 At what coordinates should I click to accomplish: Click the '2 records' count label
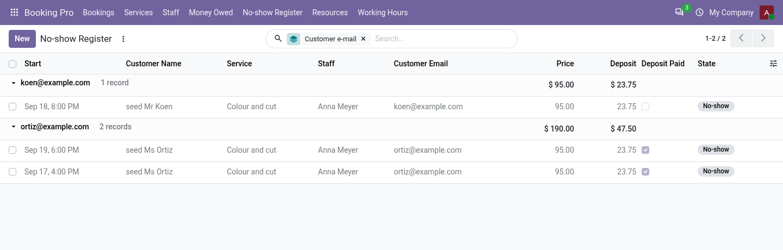pos(115,127)
